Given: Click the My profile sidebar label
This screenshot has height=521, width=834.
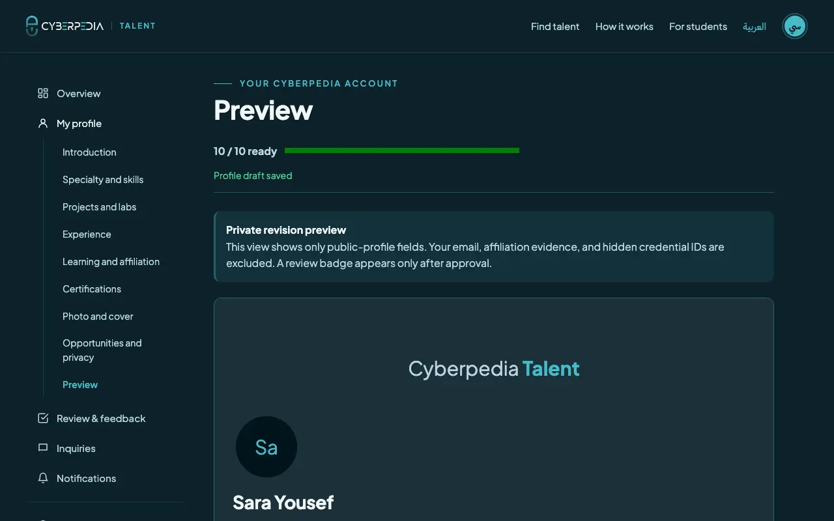Looking at the screenshot, I should [79, 124].
